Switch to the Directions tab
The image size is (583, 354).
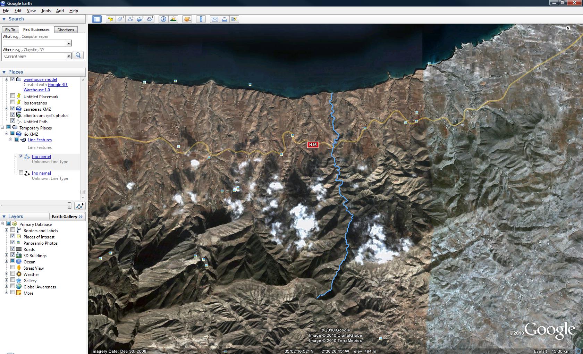pyautogui.click(x=66, y=30)
